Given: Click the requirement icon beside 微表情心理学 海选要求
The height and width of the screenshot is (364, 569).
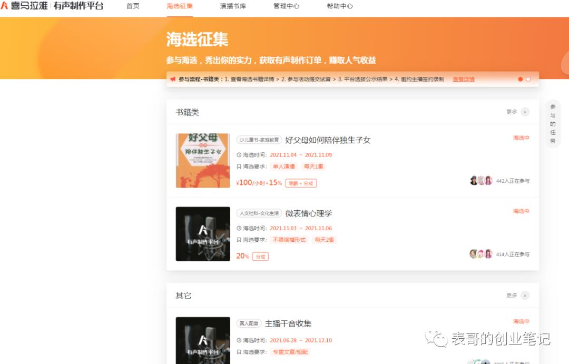Looking at the screenshot, I should click(x=239, y=240).
